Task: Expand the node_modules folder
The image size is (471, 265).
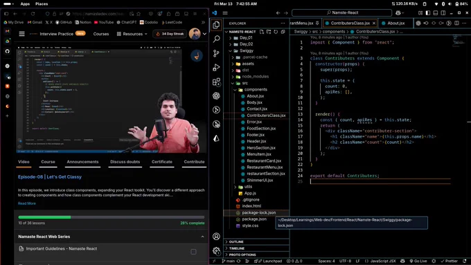Action: pyautogui.click(x=257, y=77)
